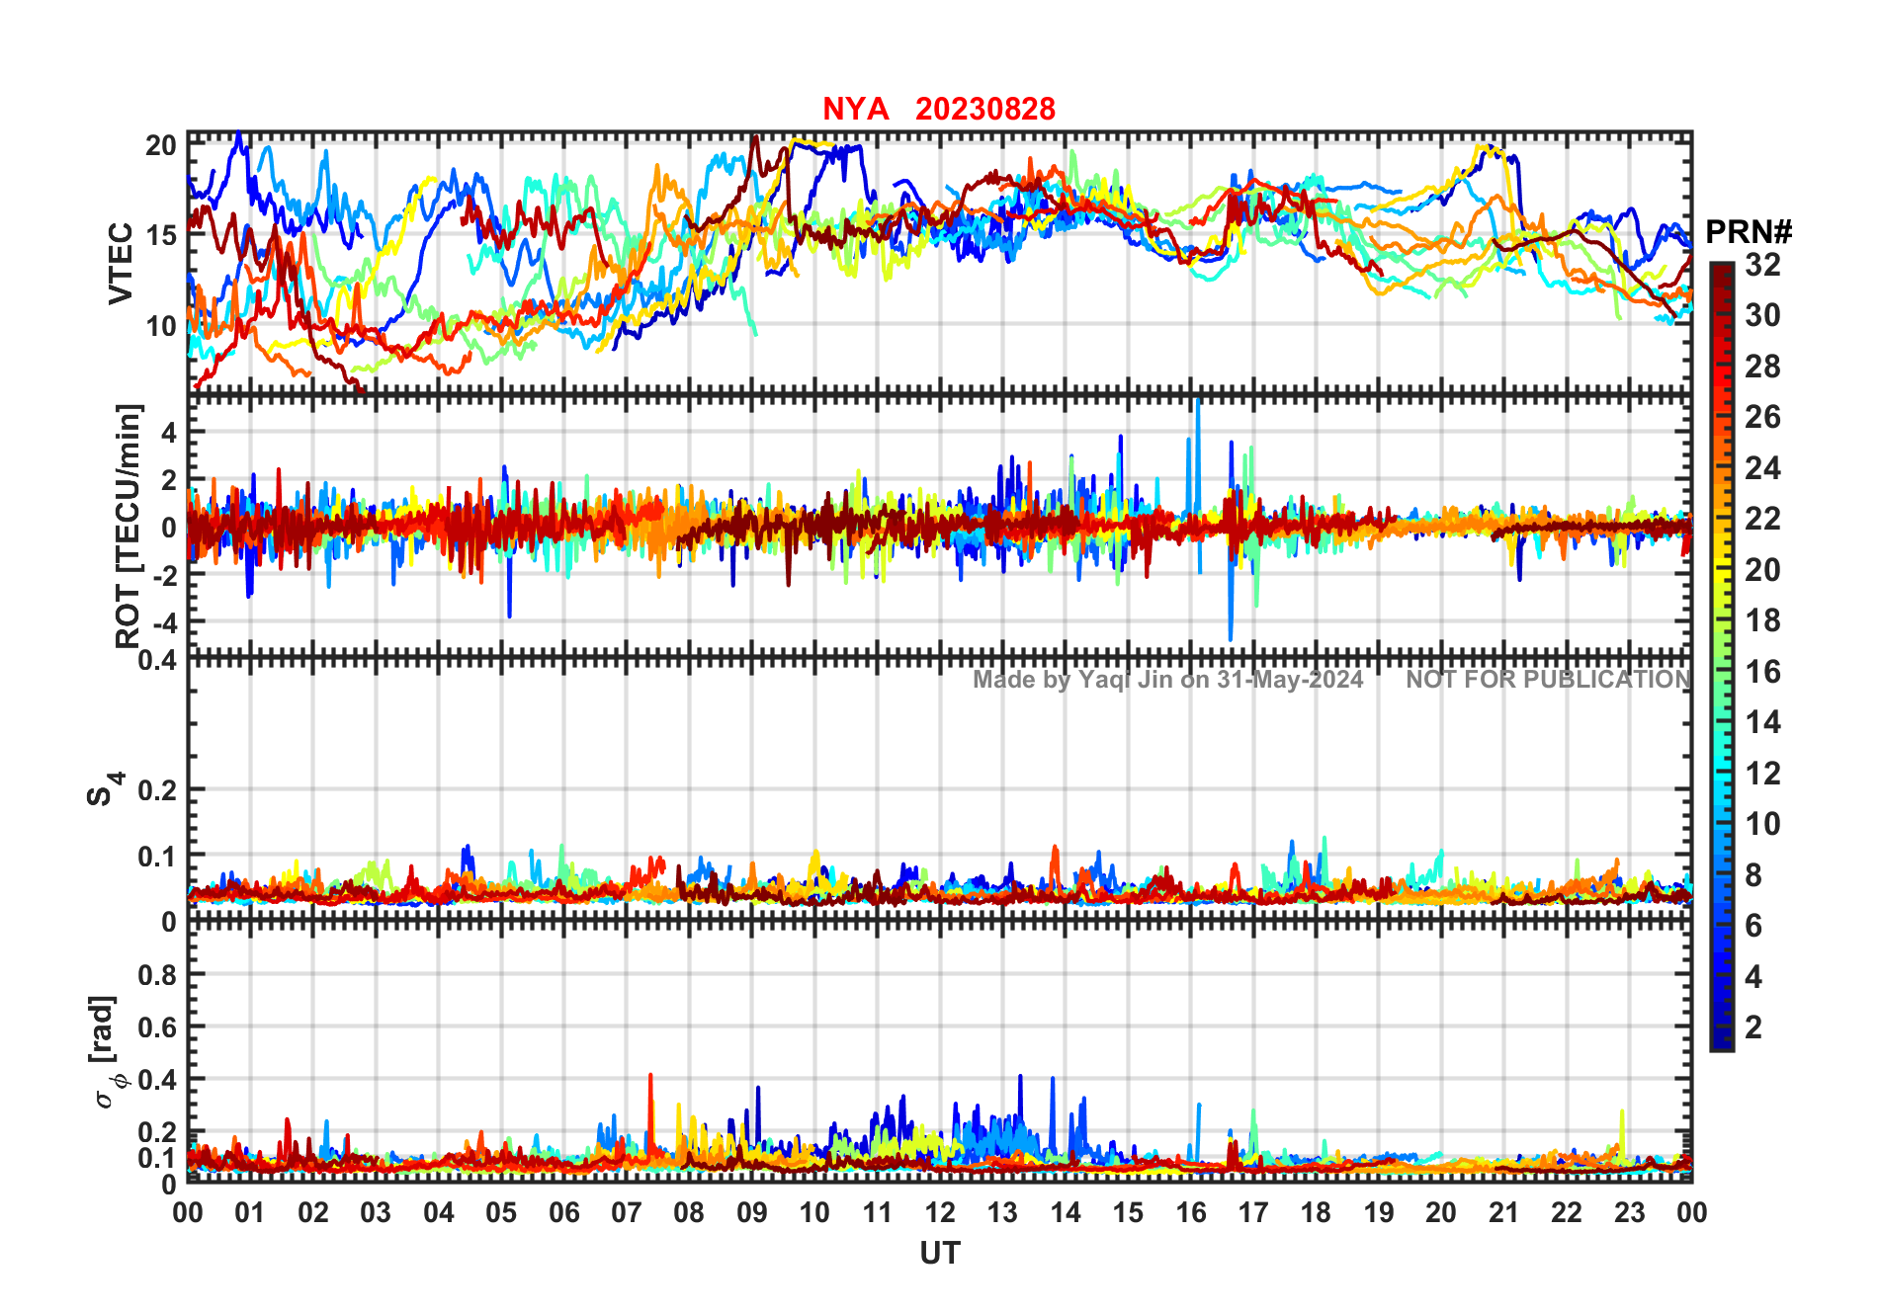
Task: Select the UT axis tick label "10"
Action: point(814,1212)
